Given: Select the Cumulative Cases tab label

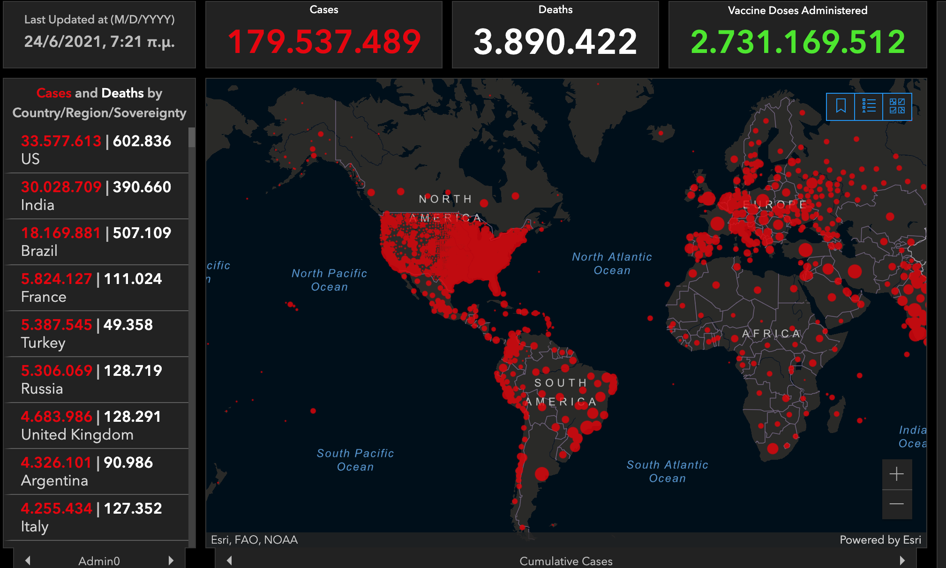Looking at the screenshot, I should coord(566,561).
